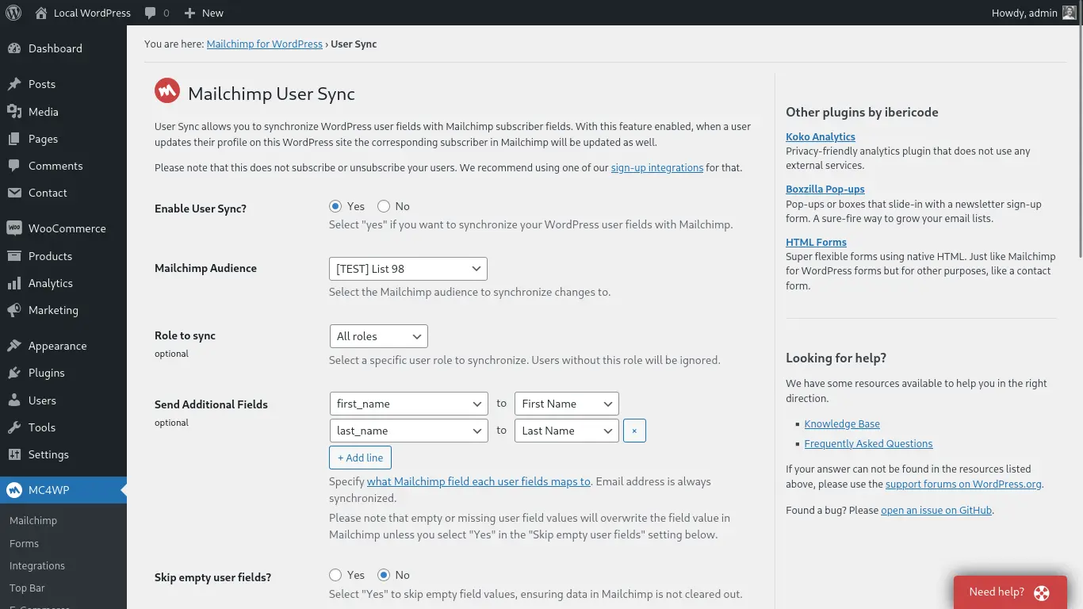
Task: Click the Comments sidebar icon
Action: pyautogui.click(x=14, y=166)
